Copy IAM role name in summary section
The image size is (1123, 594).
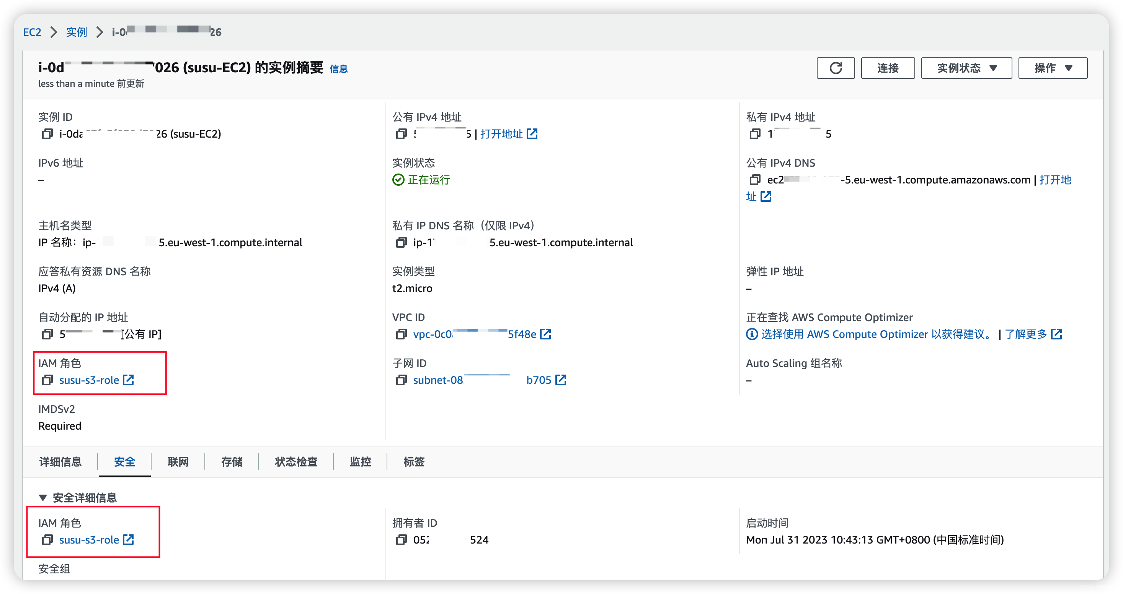point(47,380)
